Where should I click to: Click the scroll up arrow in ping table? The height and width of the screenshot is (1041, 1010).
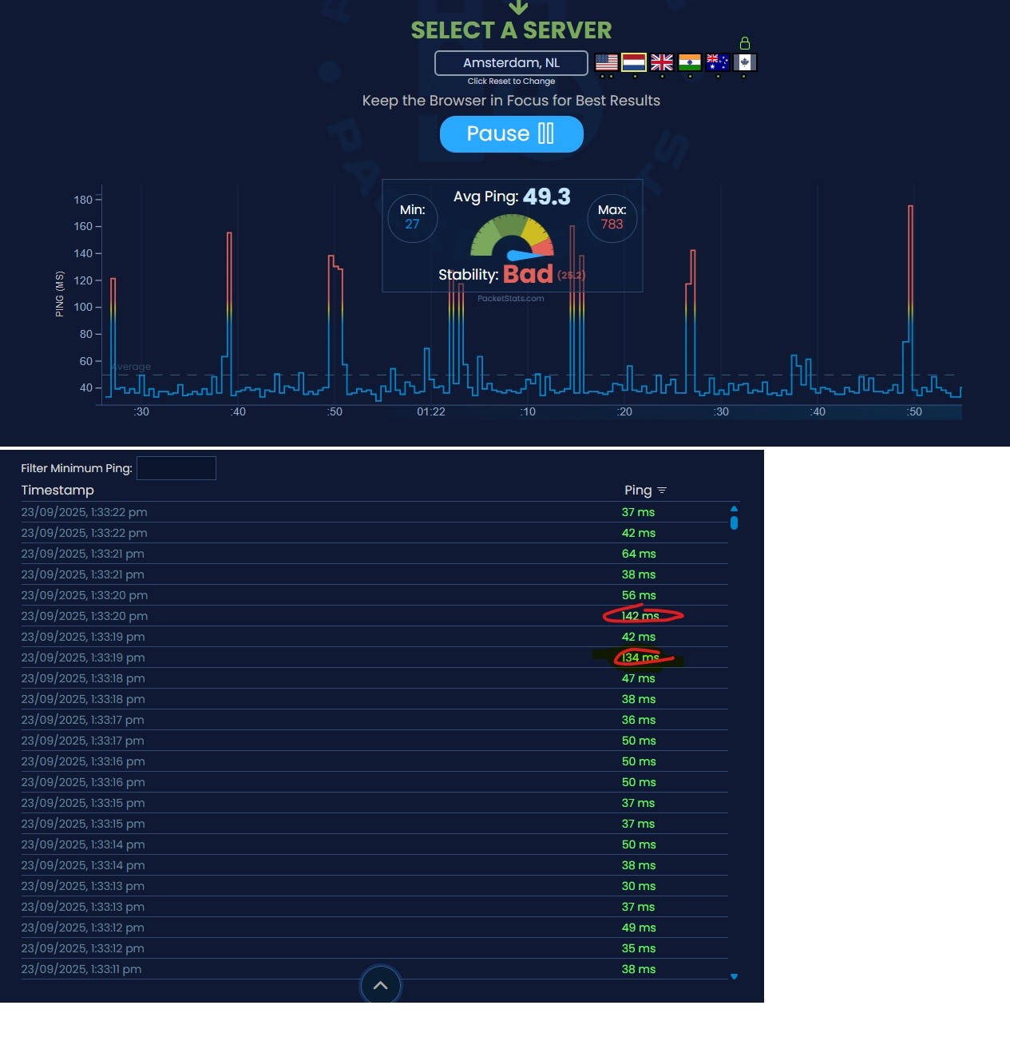(734, 508)
